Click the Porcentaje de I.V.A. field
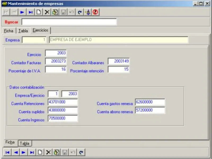 point(56,69)
